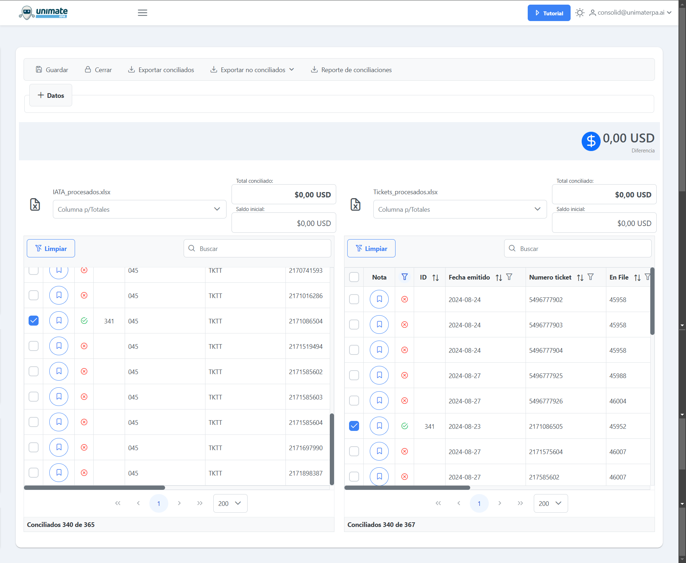Viewport: 686px width, 563px height.
Task: Click green reconciled status icon for 2171086505
Action: coord(405,426)
